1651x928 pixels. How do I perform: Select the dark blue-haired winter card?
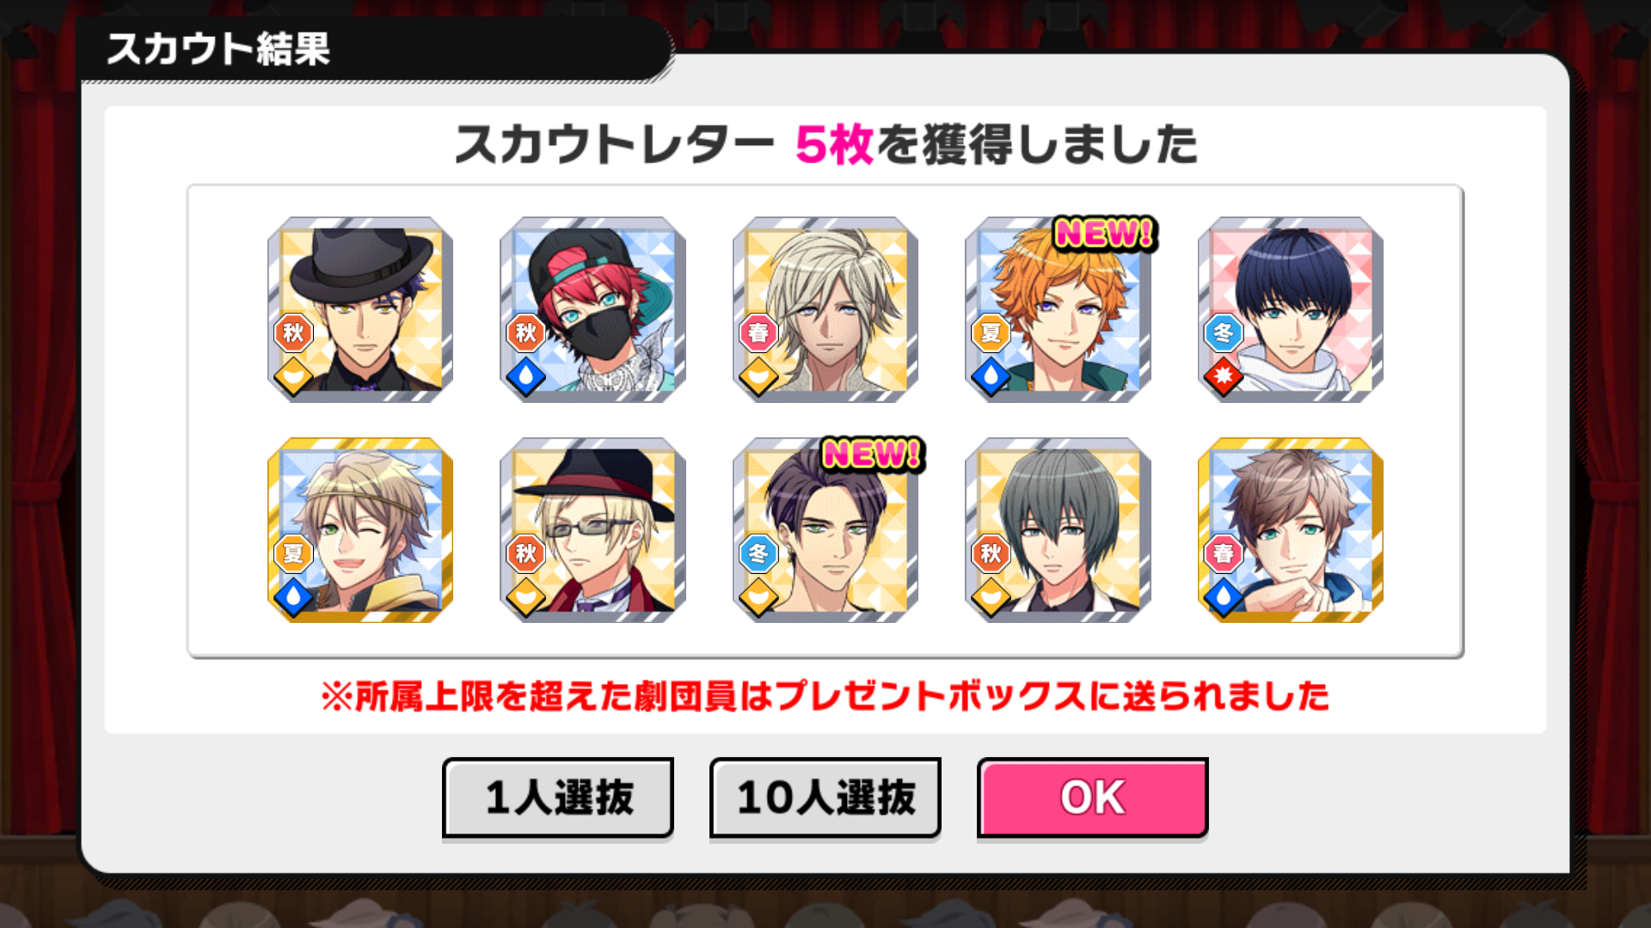[x=1291, y=309]
